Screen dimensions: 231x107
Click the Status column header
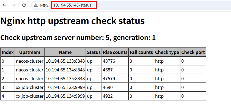point(94,52)
